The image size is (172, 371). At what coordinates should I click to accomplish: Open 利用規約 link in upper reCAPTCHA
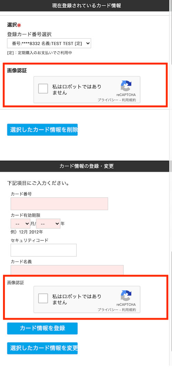129,100
